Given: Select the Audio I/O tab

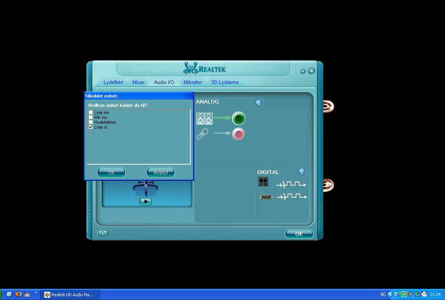Looking at the screenshot, I should [164, 82].
